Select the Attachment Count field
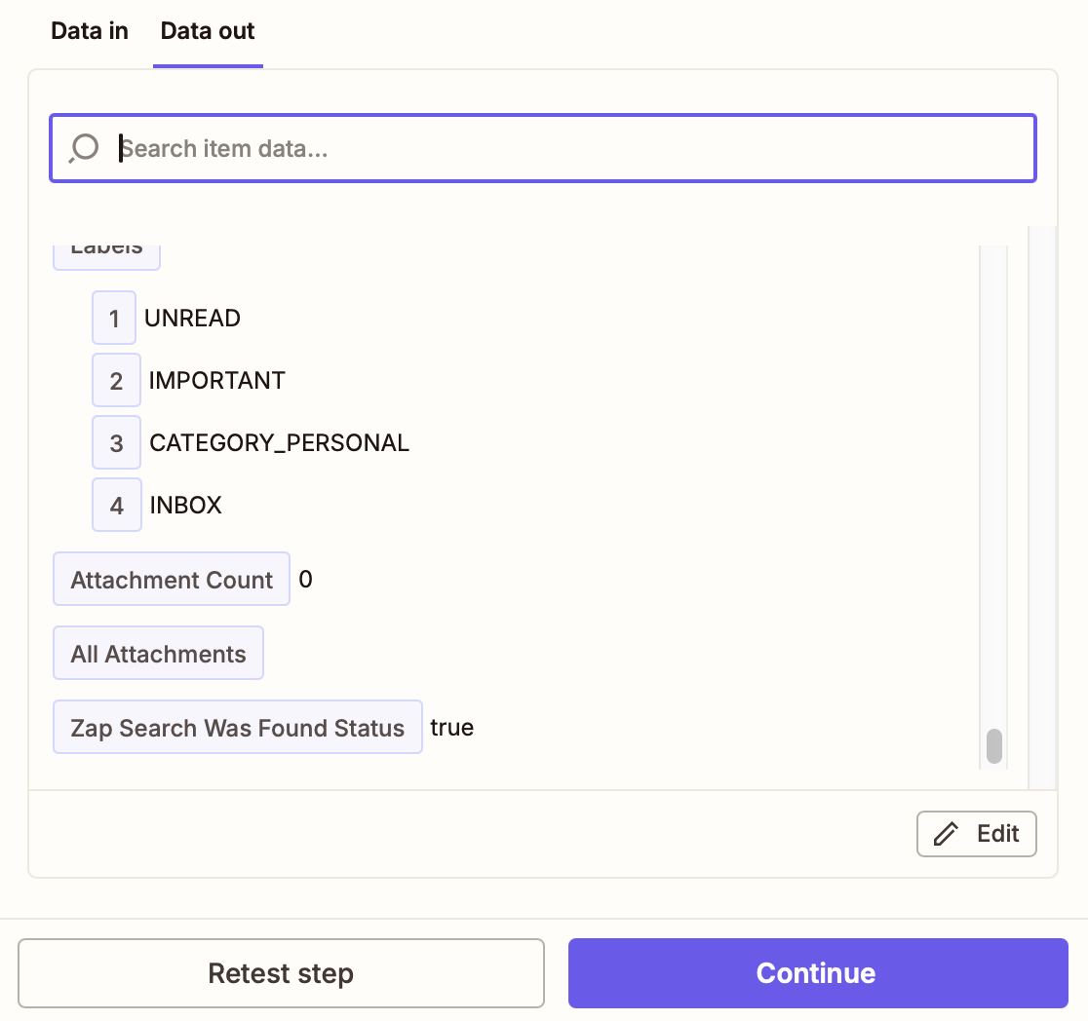 (x=172, y=580)
